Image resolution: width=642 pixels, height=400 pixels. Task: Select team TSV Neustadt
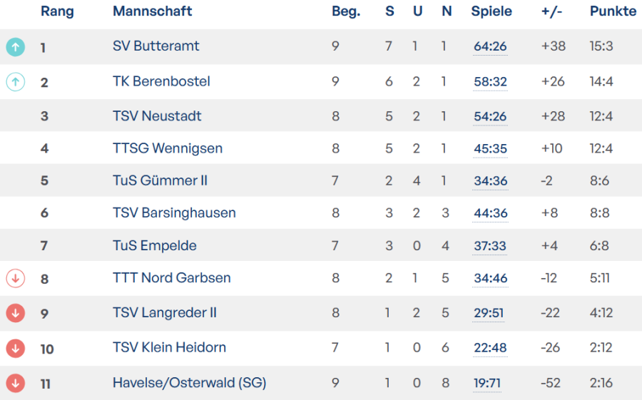(x=157, y=116)
